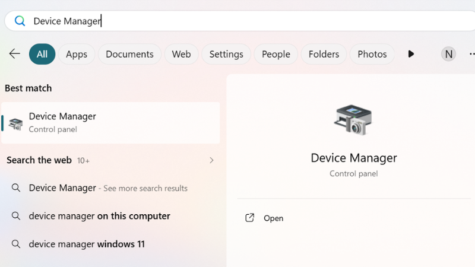Click the Best match heading

28,88
